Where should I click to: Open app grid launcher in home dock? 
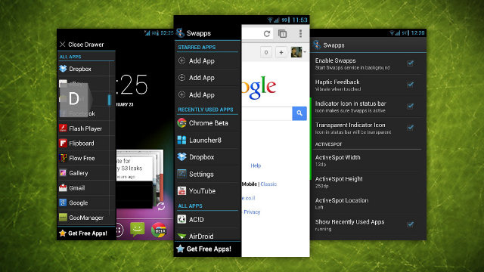[119, 230]
